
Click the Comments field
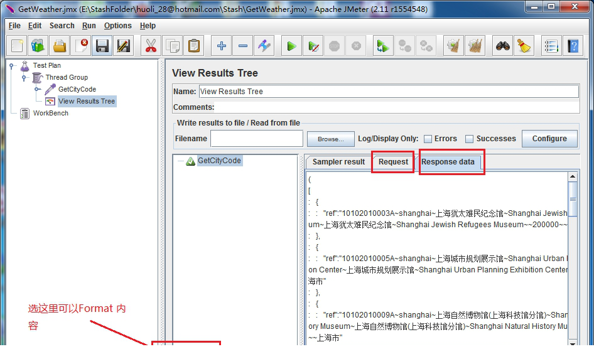click(397, 107)
